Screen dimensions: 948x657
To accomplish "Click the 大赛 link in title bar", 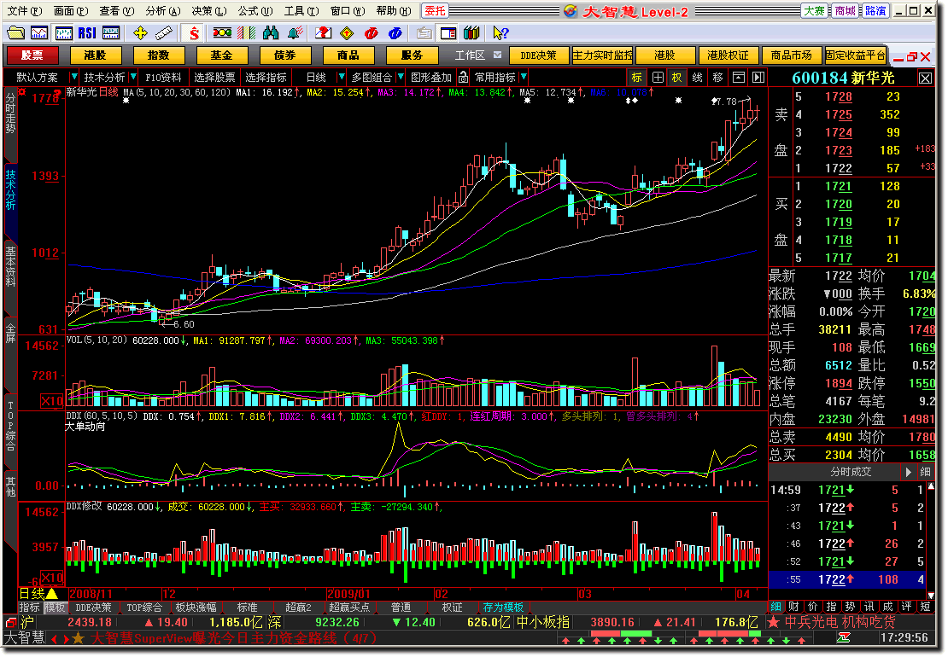I will [814, 11].
